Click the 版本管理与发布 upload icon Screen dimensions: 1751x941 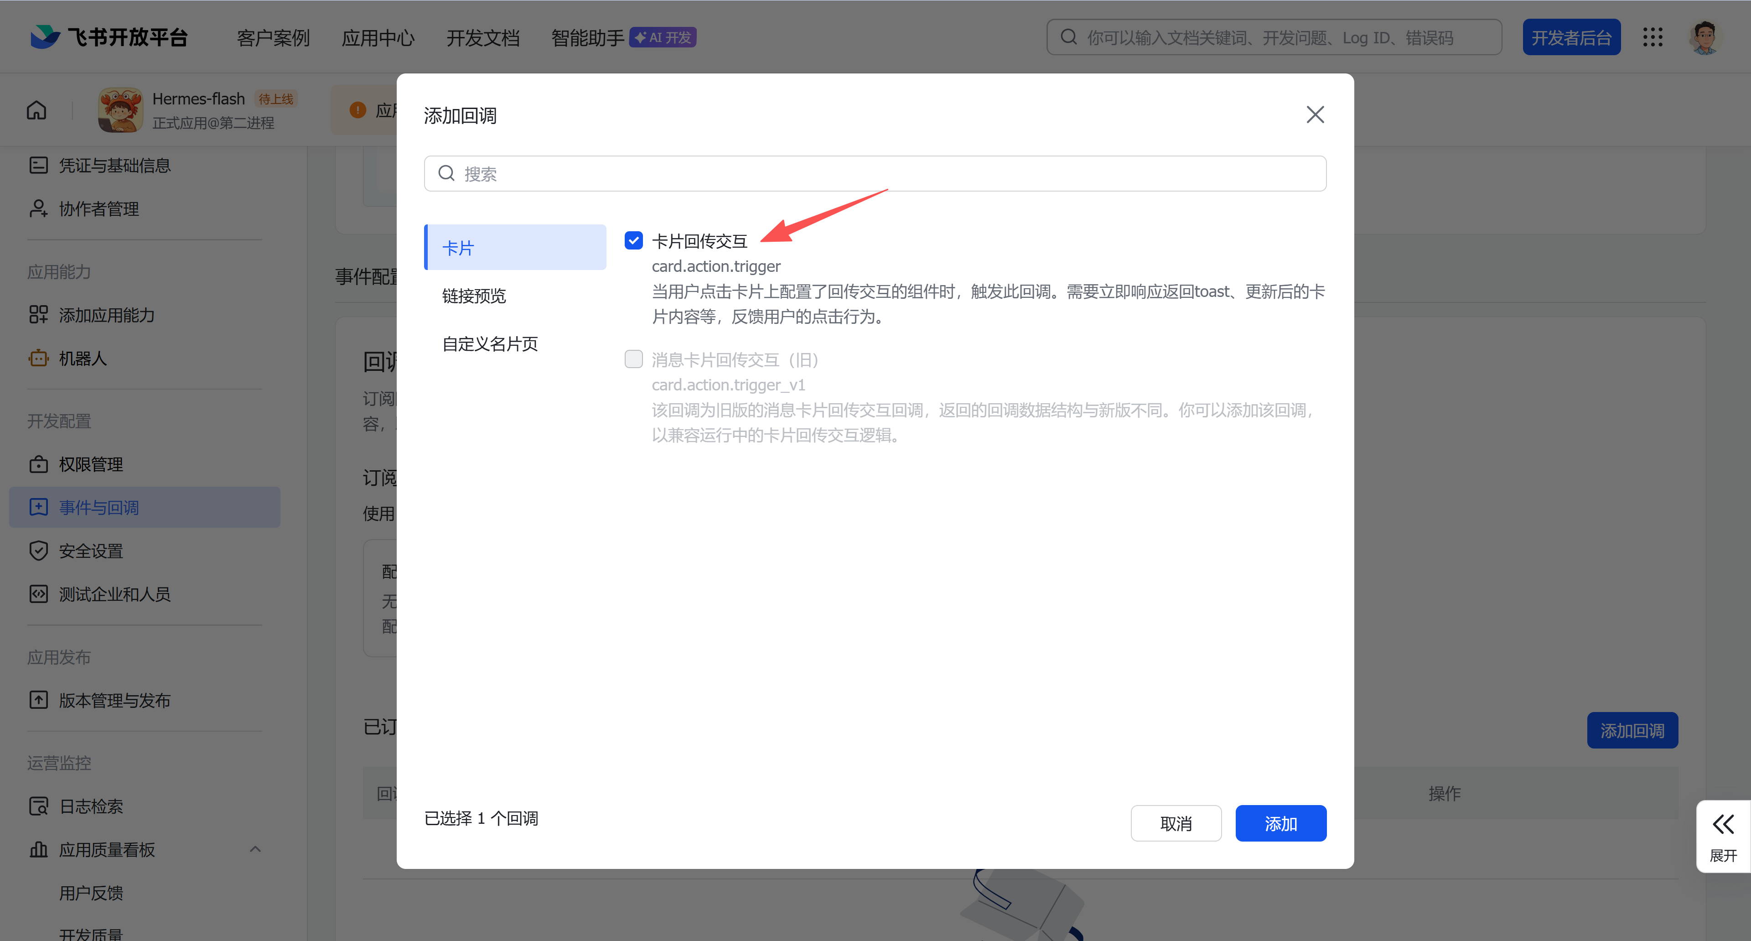tap(39, 700)
